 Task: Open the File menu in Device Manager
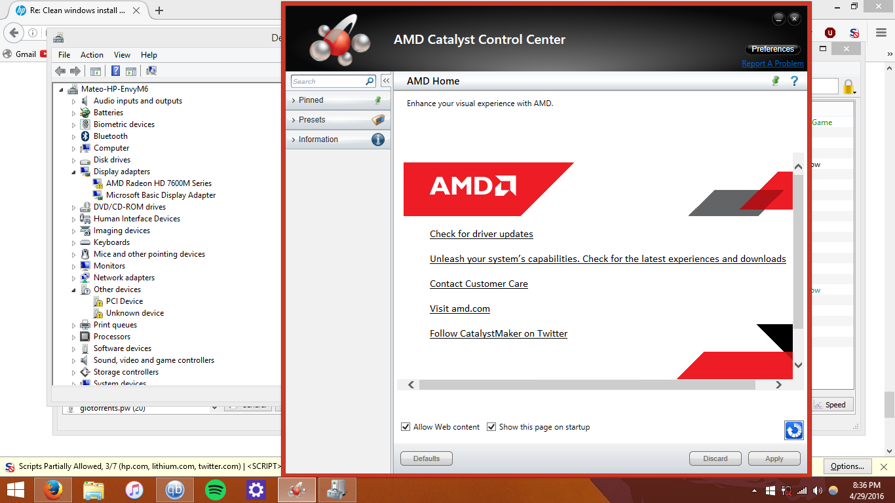[64, 55]
